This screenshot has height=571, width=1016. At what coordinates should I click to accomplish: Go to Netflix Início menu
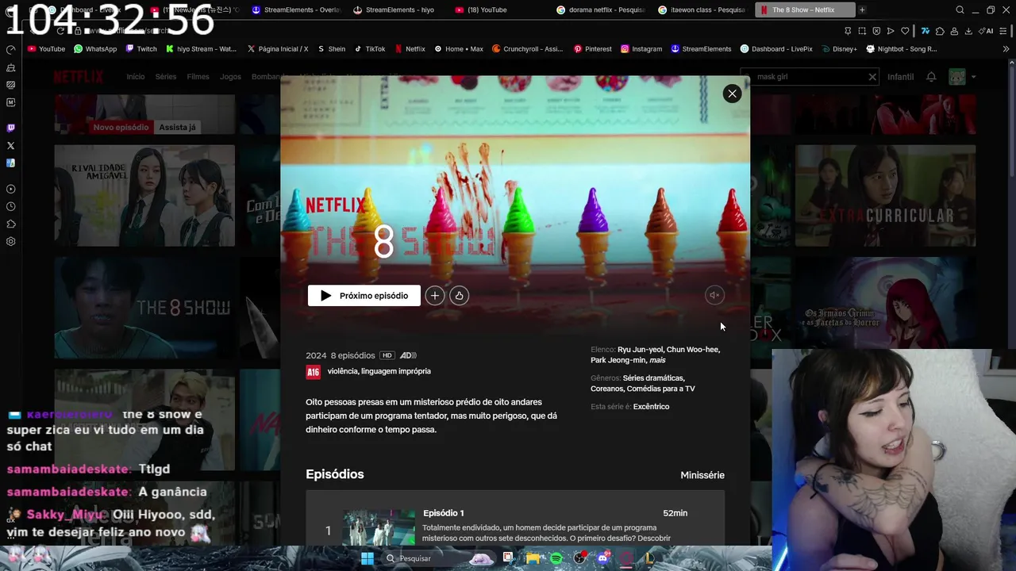(136, 77)
